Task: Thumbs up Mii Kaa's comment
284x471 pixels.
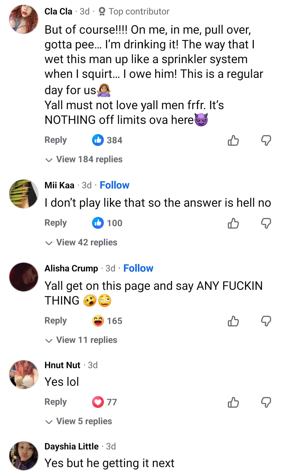Action: (x=233, y=223)
